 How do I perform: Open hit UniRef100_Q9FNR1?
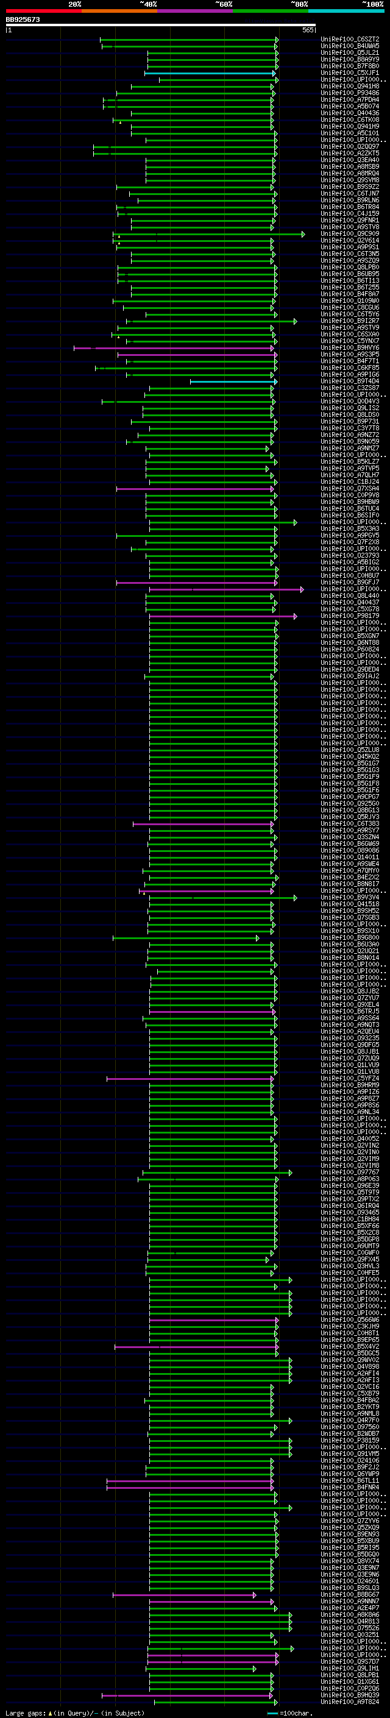349,220
